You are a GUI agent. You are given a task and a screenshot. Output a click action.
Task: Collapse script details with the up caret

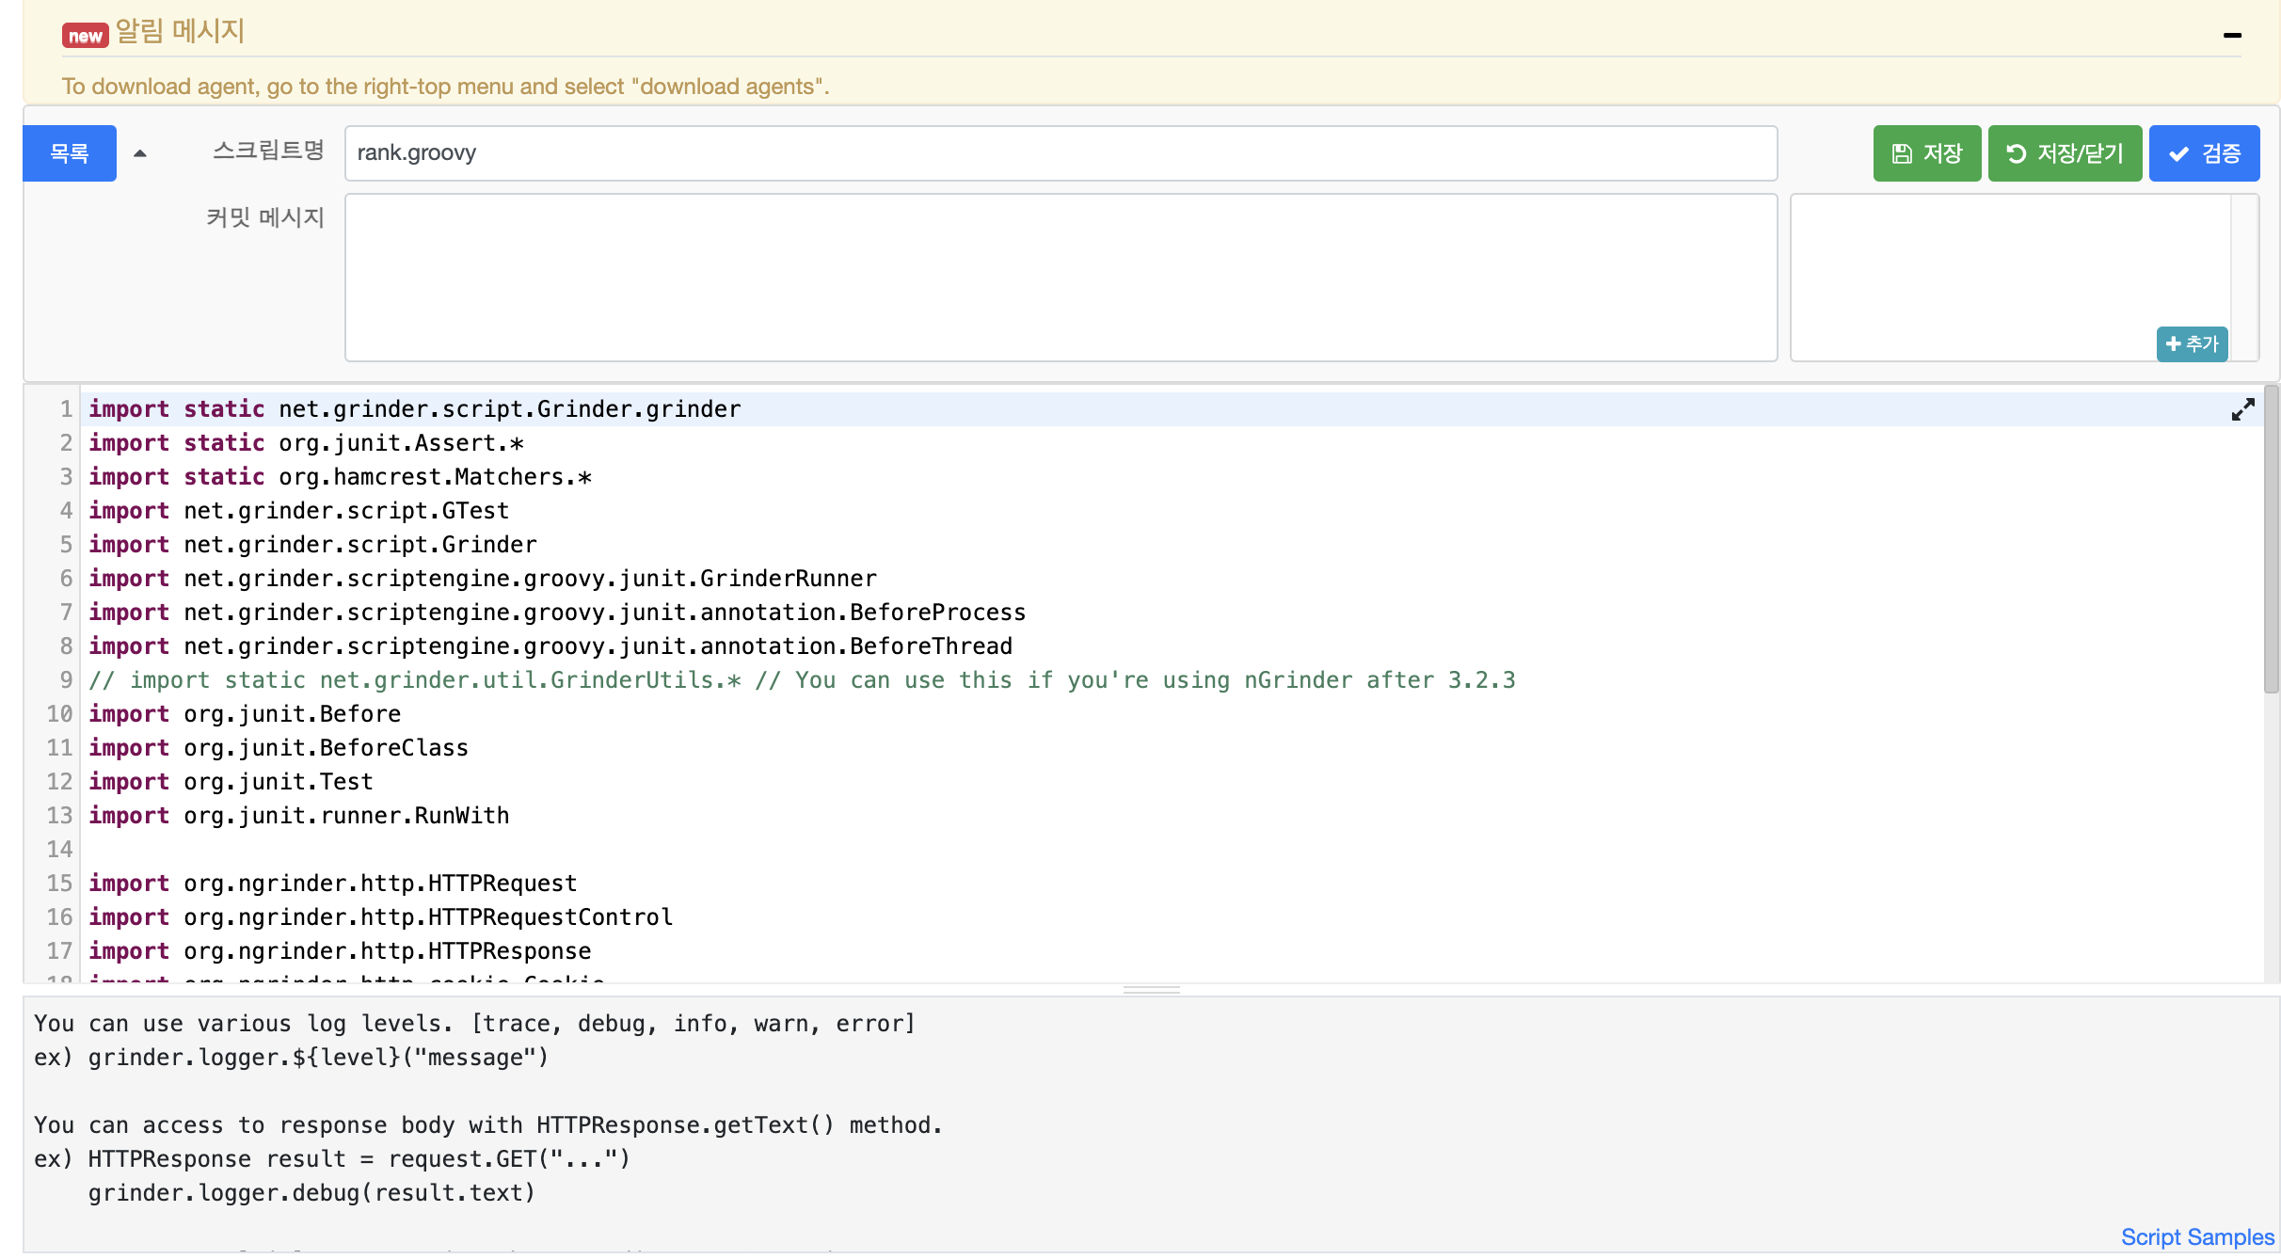click(140, 153)
